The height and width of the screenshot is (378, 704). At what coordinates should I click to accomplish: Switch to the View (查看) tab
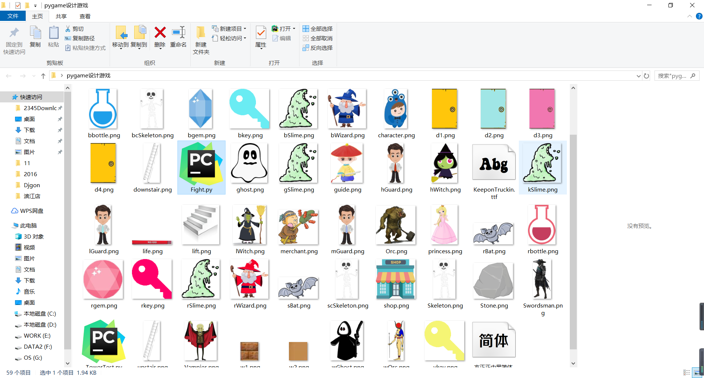[85, 16]
